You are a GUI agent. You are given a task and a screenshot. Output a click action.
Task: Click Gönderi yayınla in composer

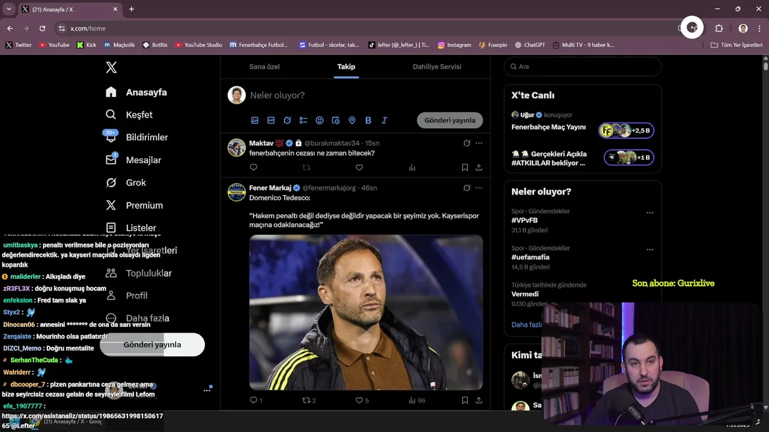tap(450, 120)
